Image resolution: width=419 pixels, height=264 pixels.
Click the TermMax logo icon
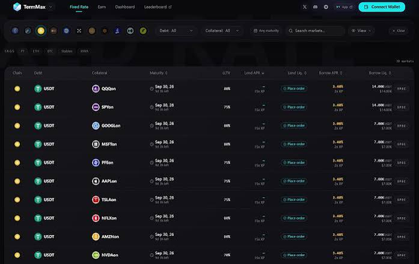(17, 7)
